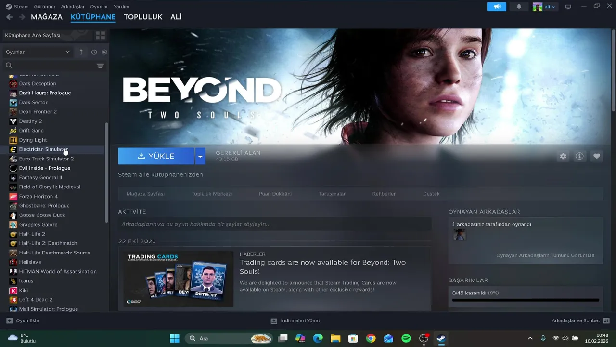Open the notifications bell
The image size is (616, 347).
point(519,7)
